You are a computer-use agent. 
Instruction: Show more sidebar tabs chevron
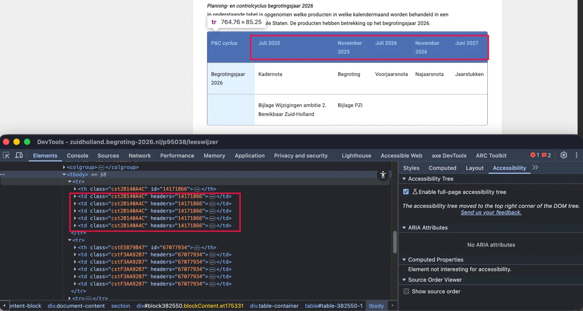pyautogui.click(x=535, y=168)
